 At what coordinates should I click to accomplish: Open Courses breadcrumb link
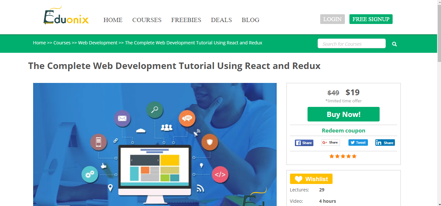(62, 43)
